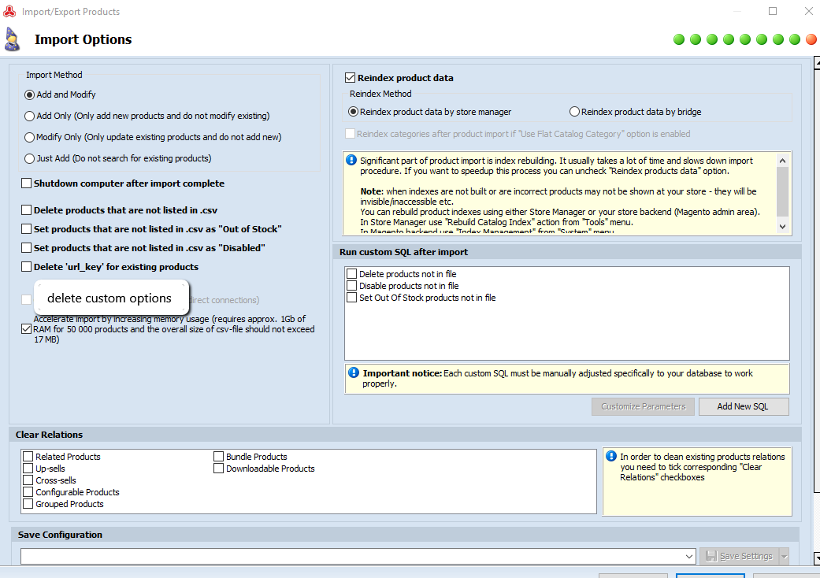Click the first green step indicator dot

[679, 39]
